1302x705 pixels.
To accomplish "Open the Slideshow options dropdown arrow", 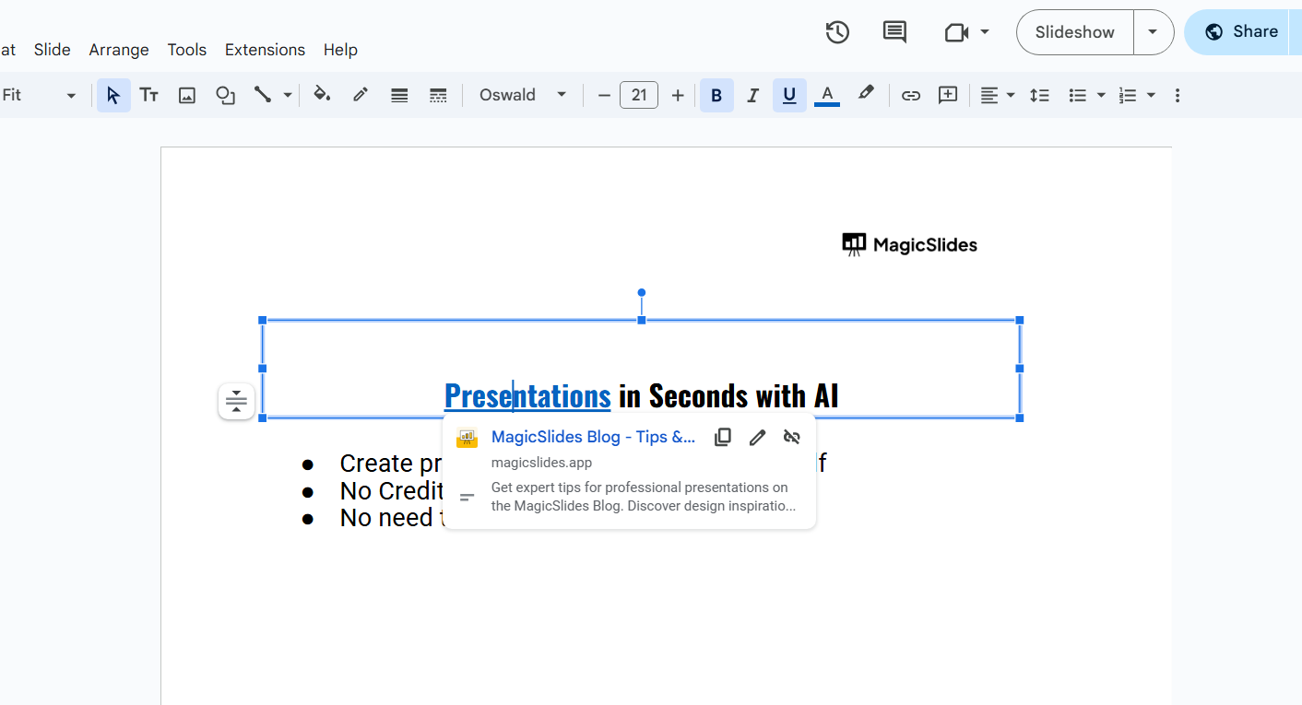I will coord(1153,32).
